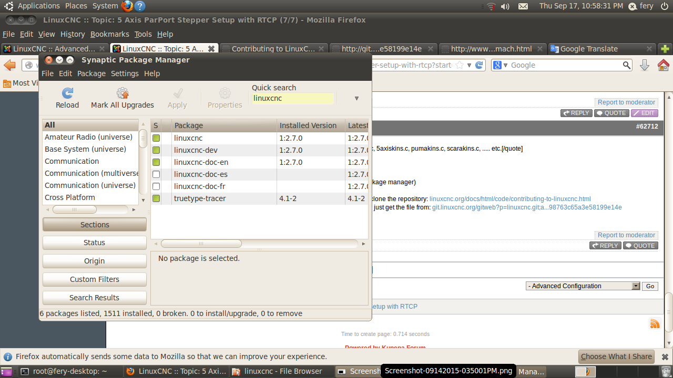This screenshot has width=673, height=378.
Task: Bookmark this page star icon
Action: tap(460, 65)
